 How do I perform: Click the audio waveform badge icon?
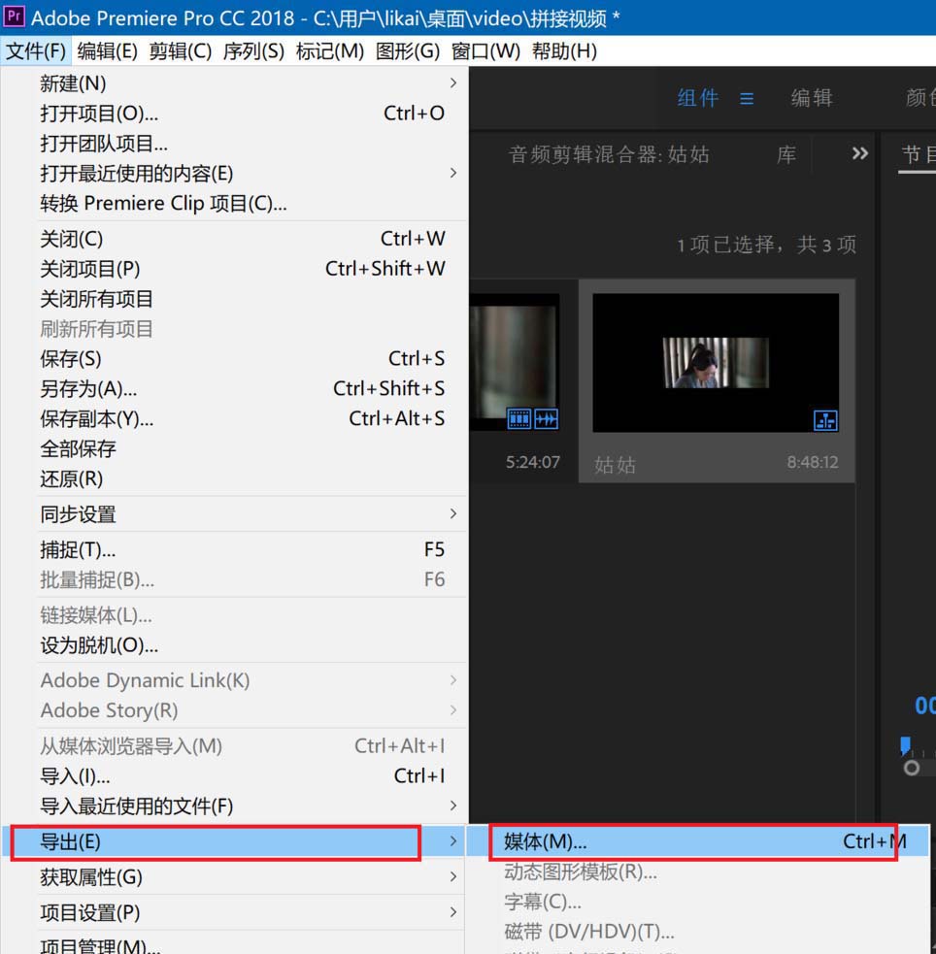tap(546, 419)
